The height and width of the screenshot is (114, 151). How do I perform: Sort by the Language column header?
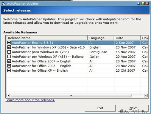[101, 38]
